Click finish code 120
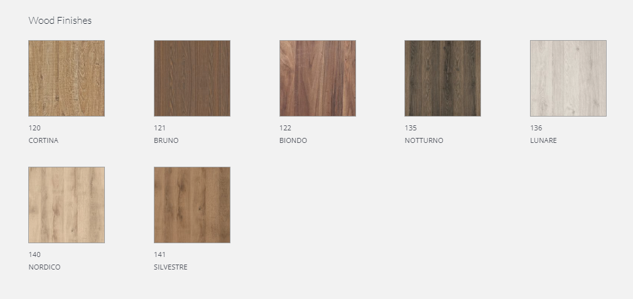 (35, 128)
